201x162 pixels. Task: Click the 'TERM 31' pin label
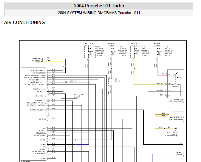pyautogui.click(x=43, y=158)
